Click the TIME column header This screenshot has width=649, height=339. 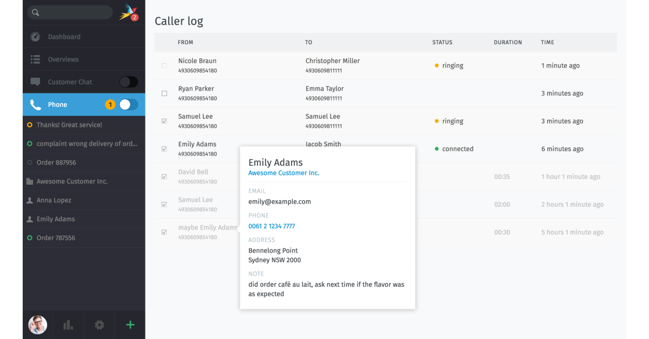[547, 42]
